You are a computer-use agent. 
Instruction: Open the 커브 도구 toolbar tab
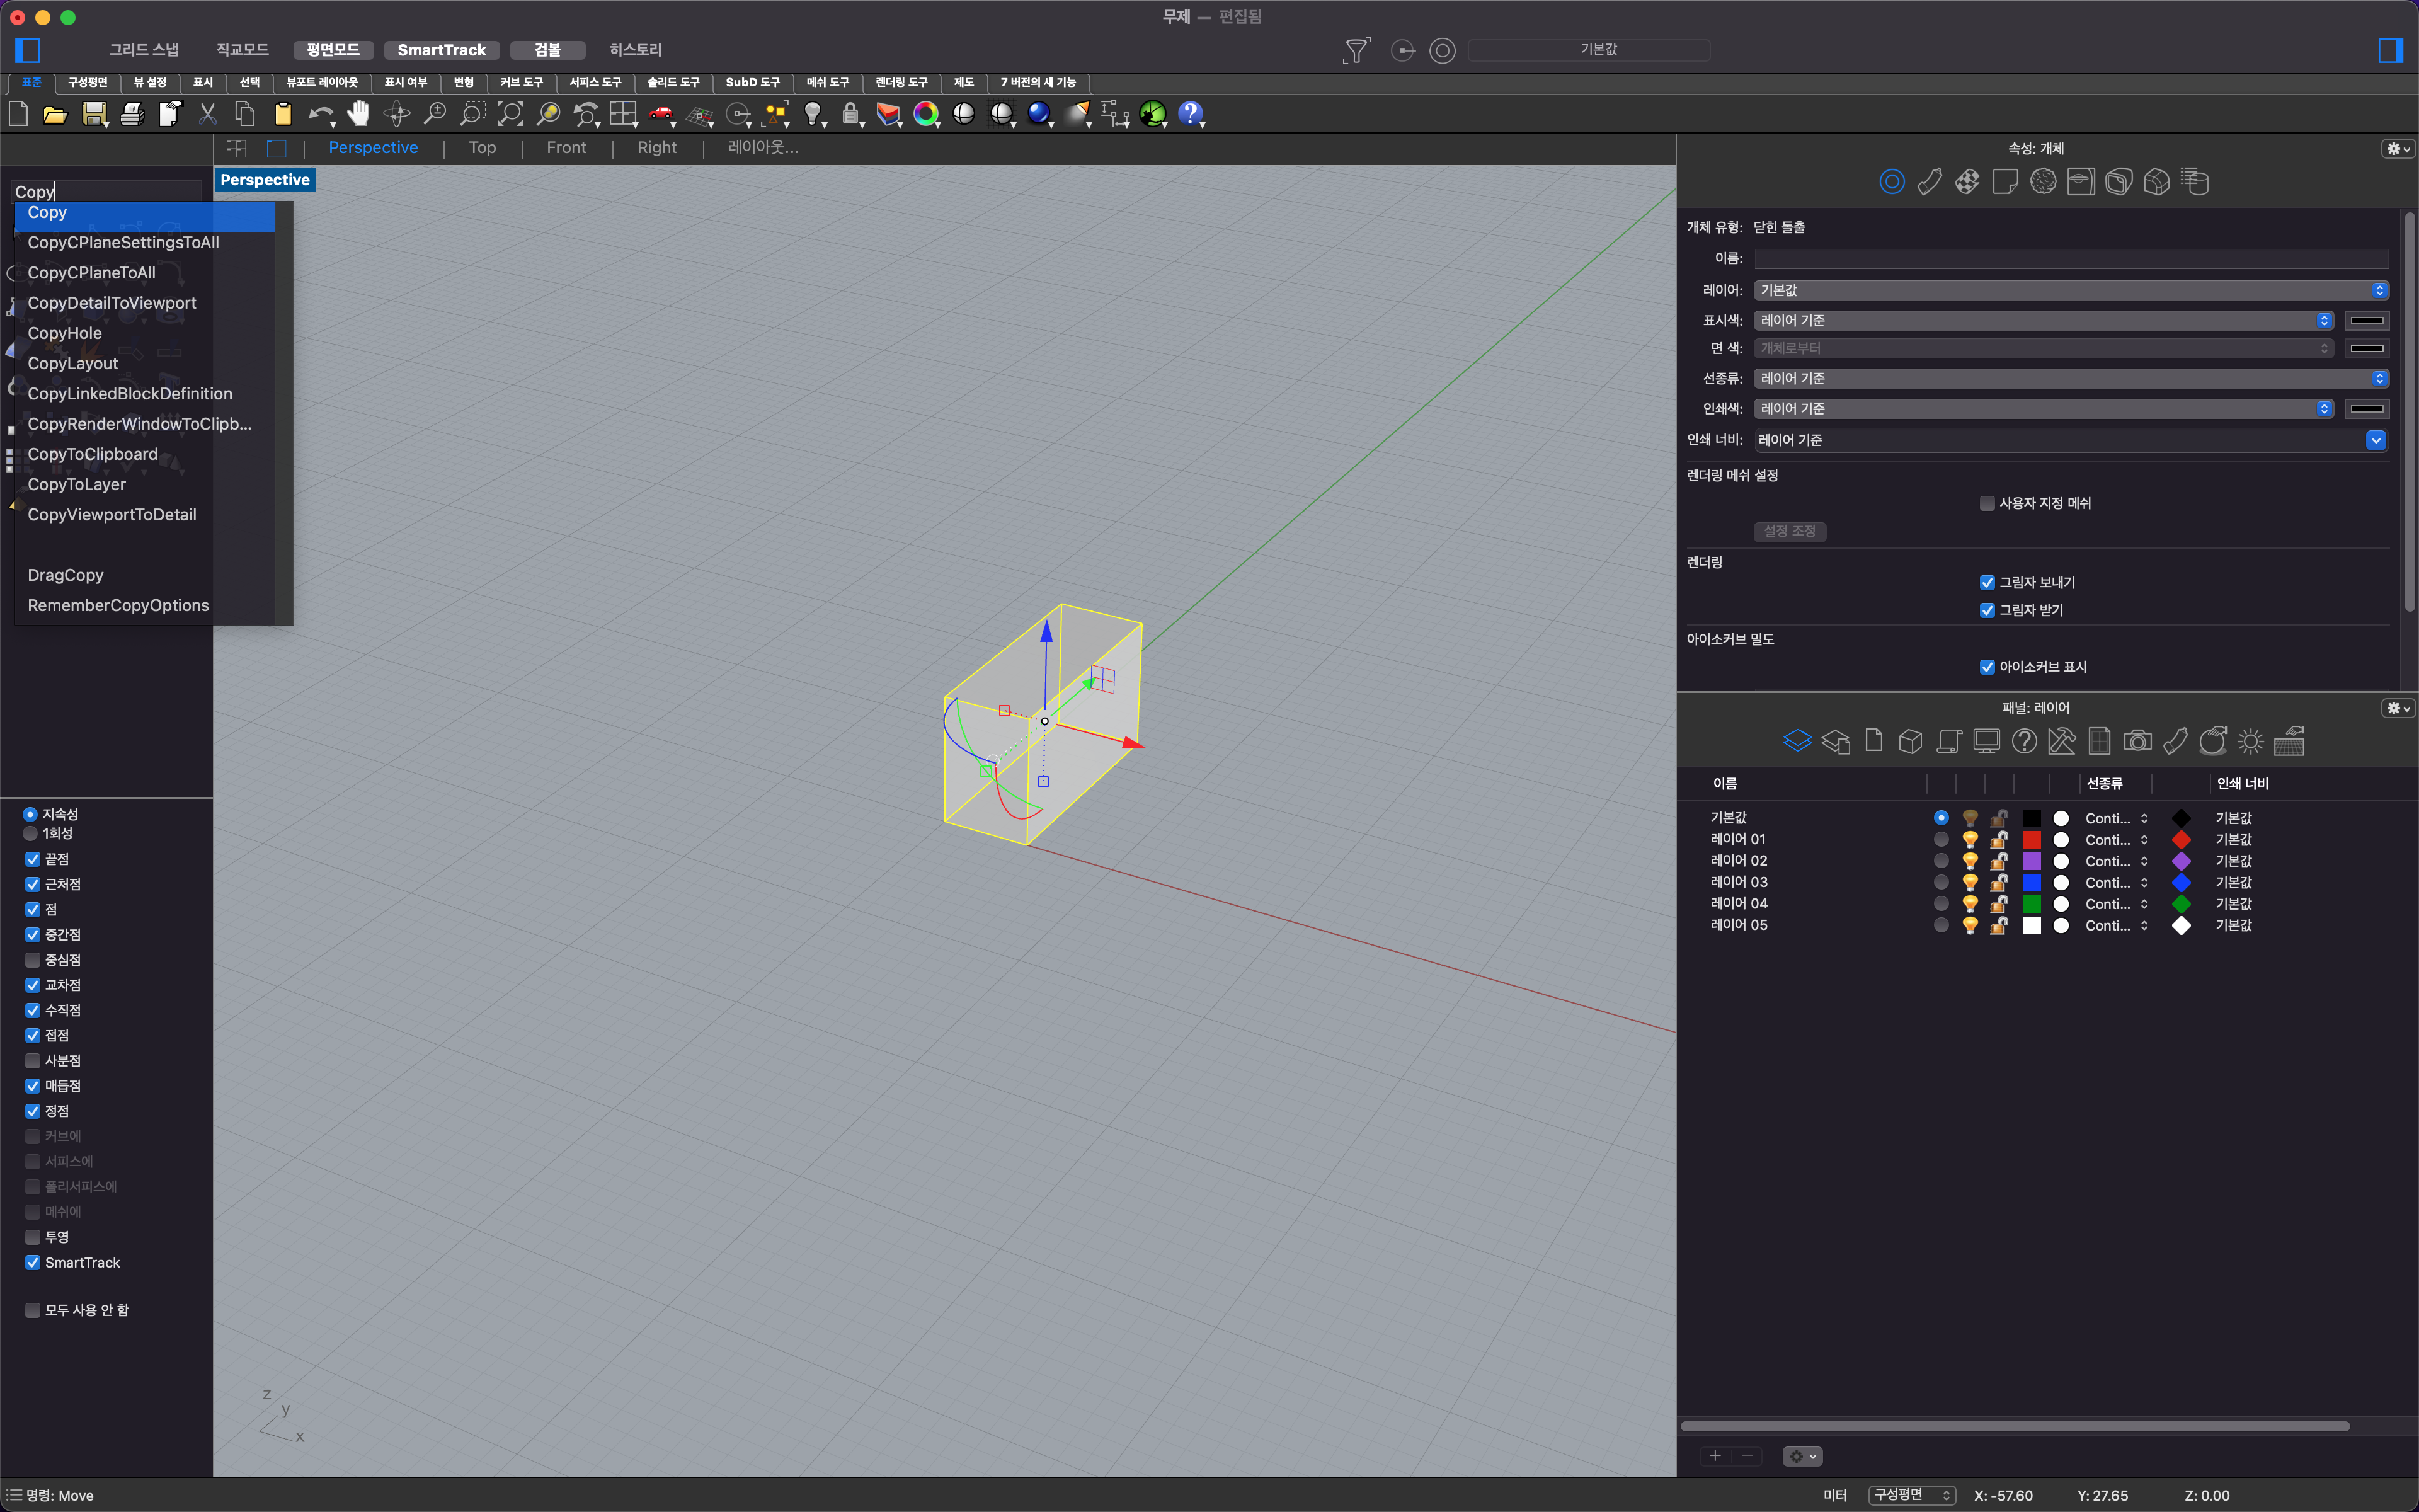(x=521, y=82)
